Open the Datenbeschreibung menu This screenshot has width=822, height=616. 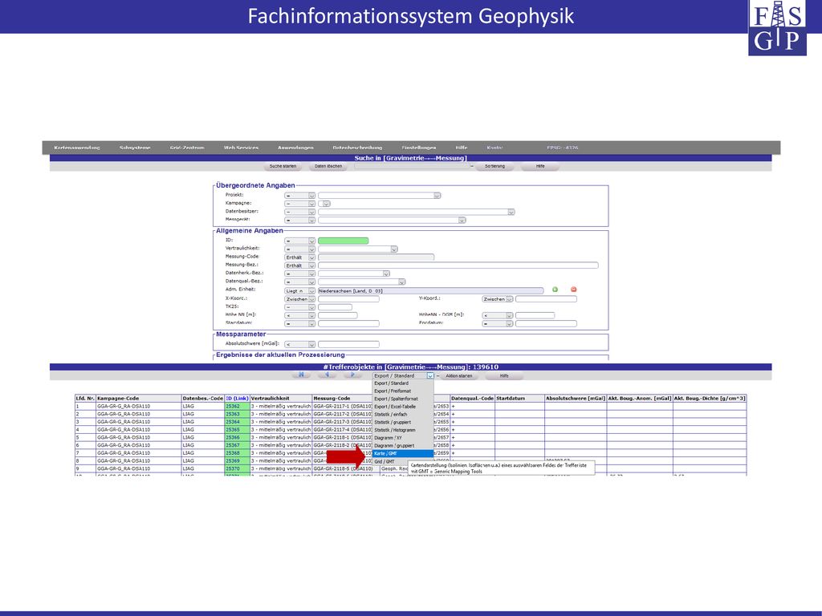tap(357, 148)
